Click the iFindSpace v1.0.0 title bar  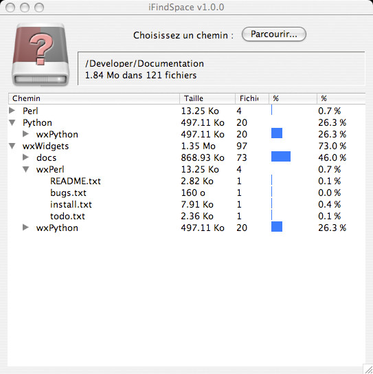[x=186, y=7]
